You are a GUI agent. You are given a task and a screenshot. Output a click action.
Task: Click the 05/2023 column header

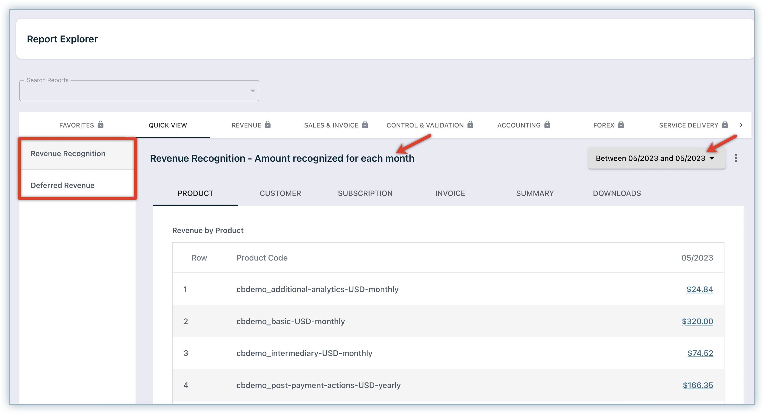tap(697, 258)
